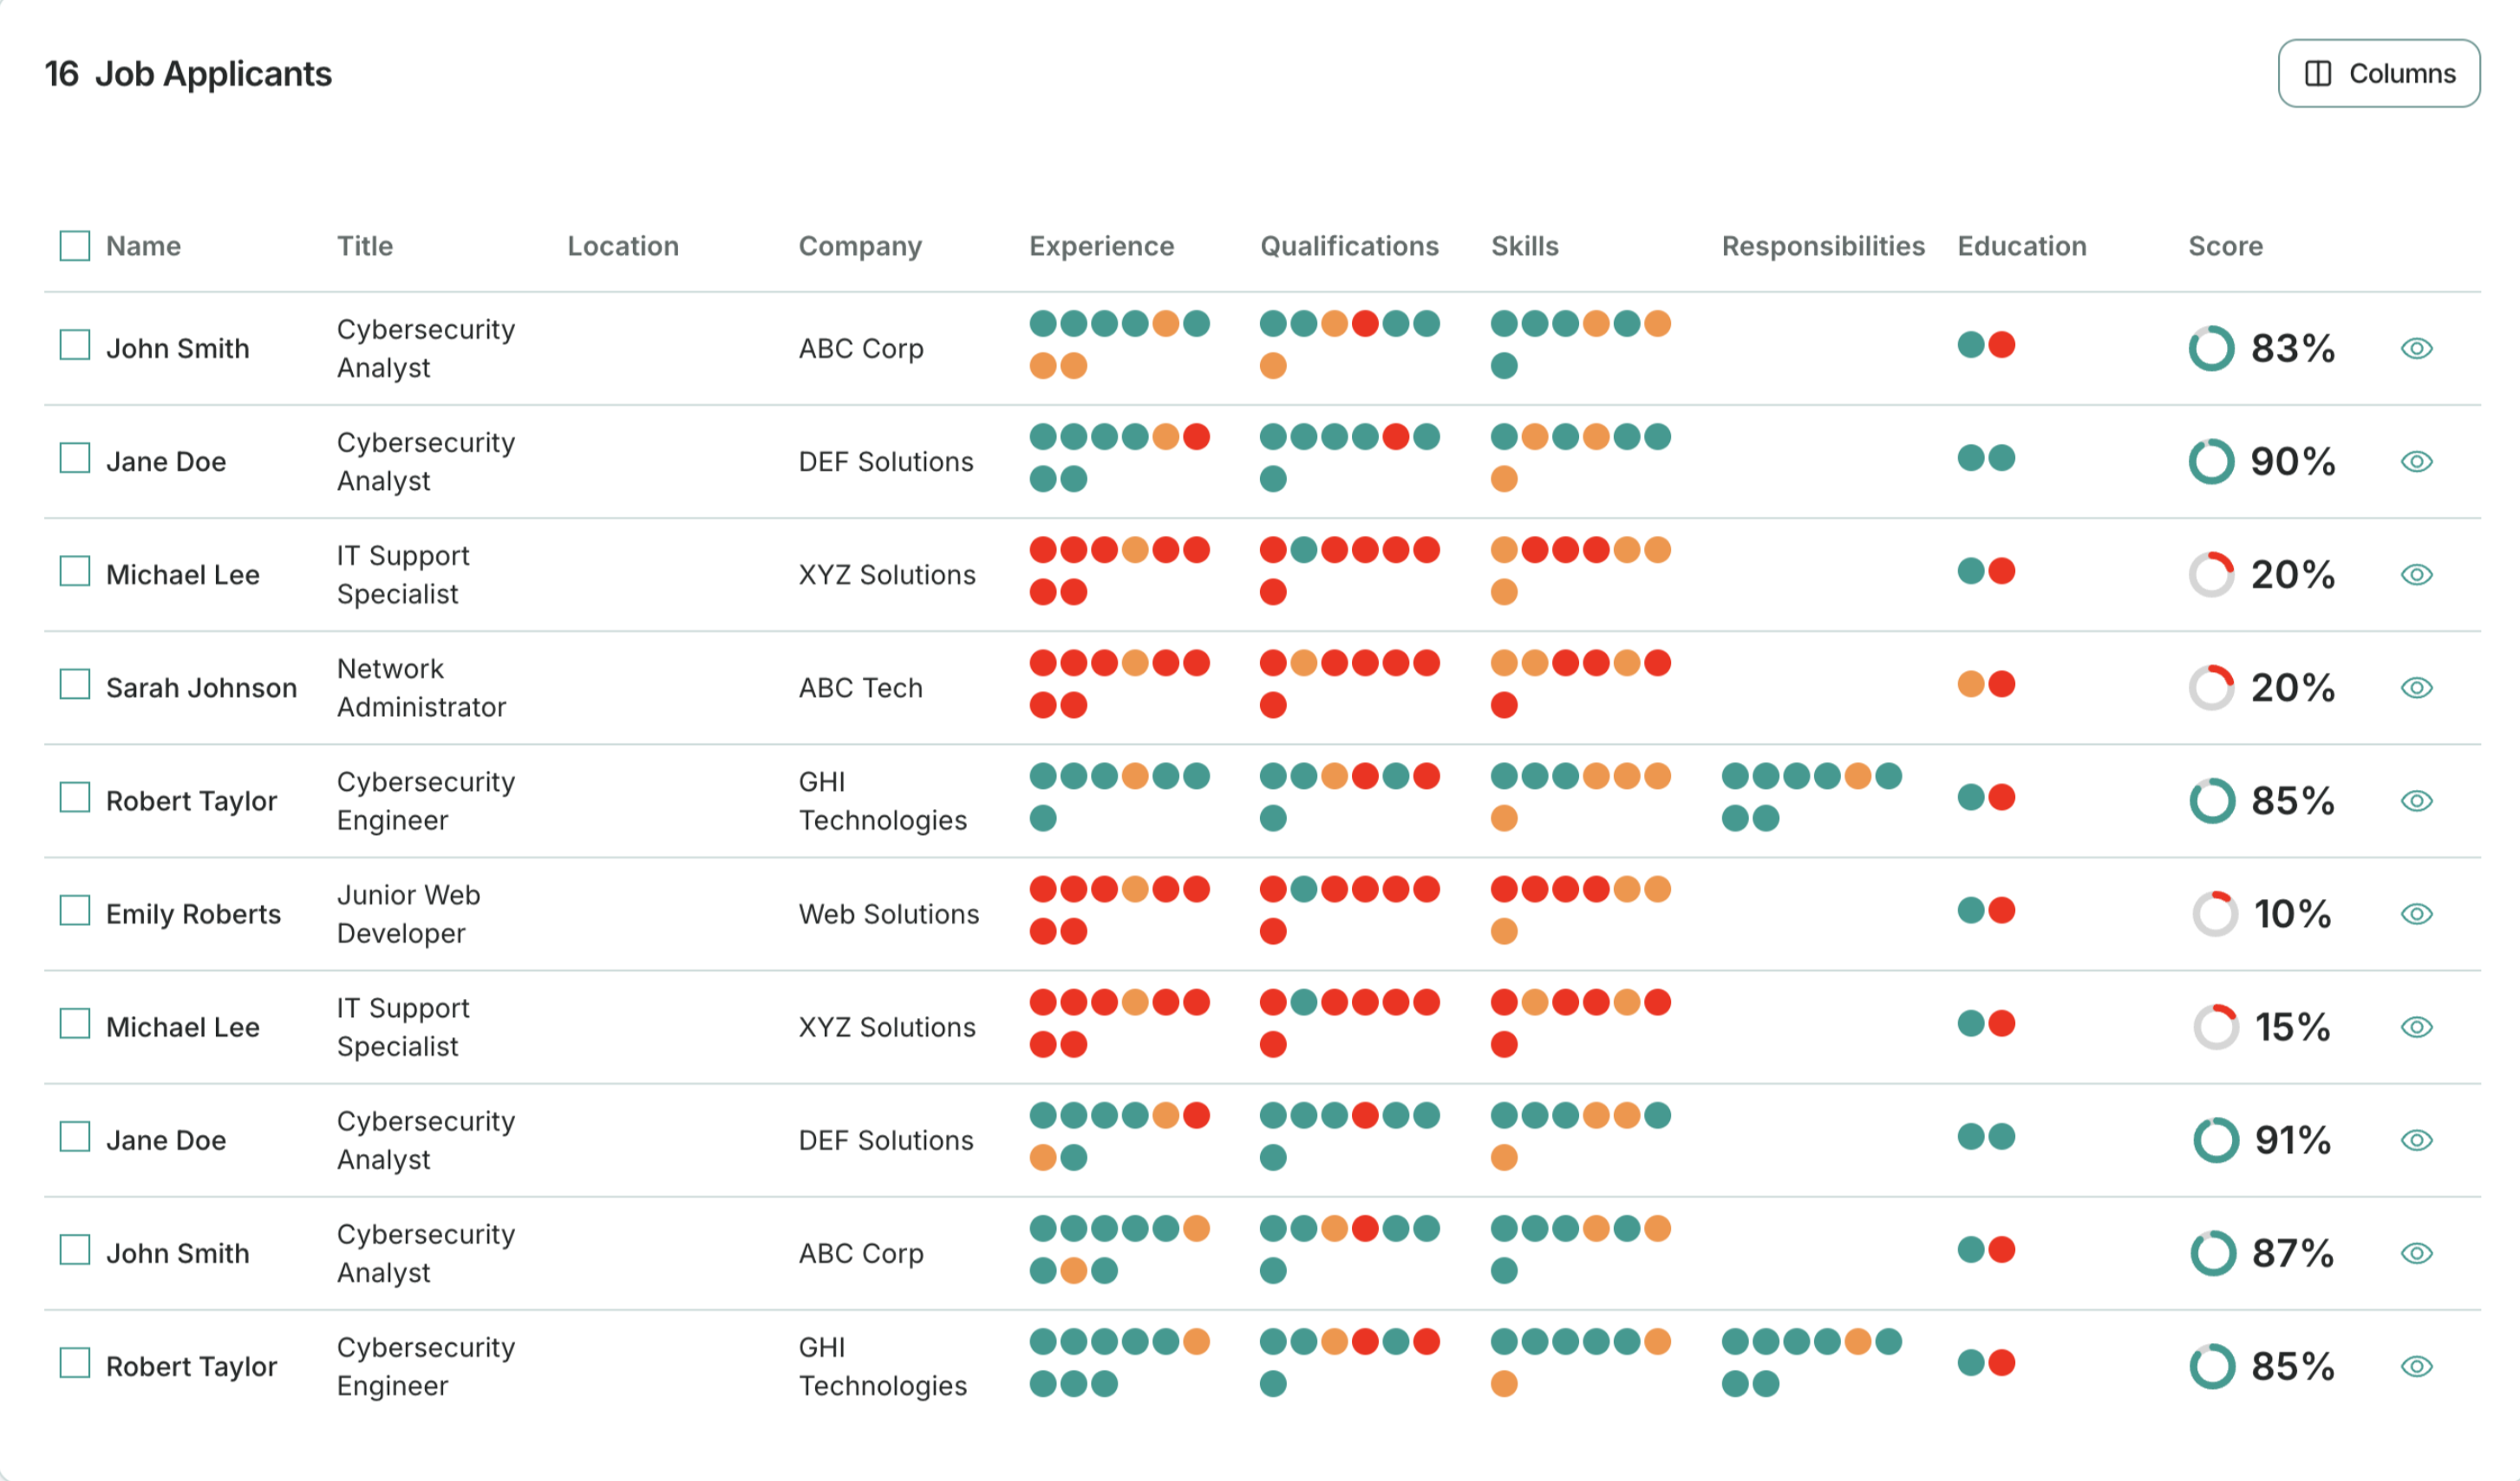2520x1481 pixels.
Task: Click the 10% score value
Action: pyautogui.click(x=2292, y=913)
